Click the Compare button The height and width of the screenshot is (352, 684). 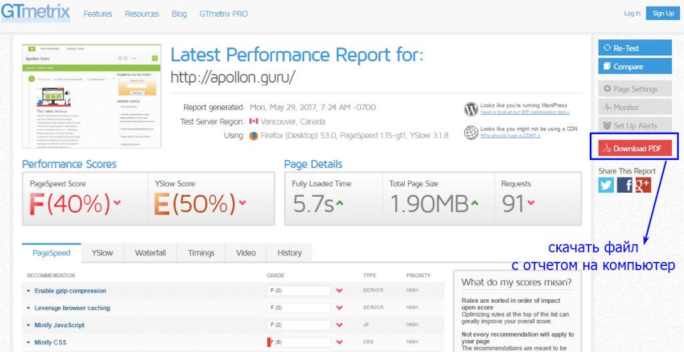pos(635,67)
